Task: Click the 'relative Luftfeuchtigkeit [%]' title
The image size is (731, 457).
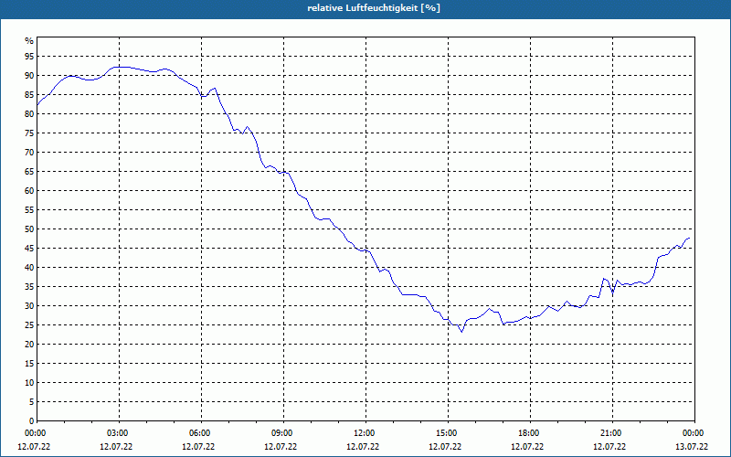Action: pos(374,8)
